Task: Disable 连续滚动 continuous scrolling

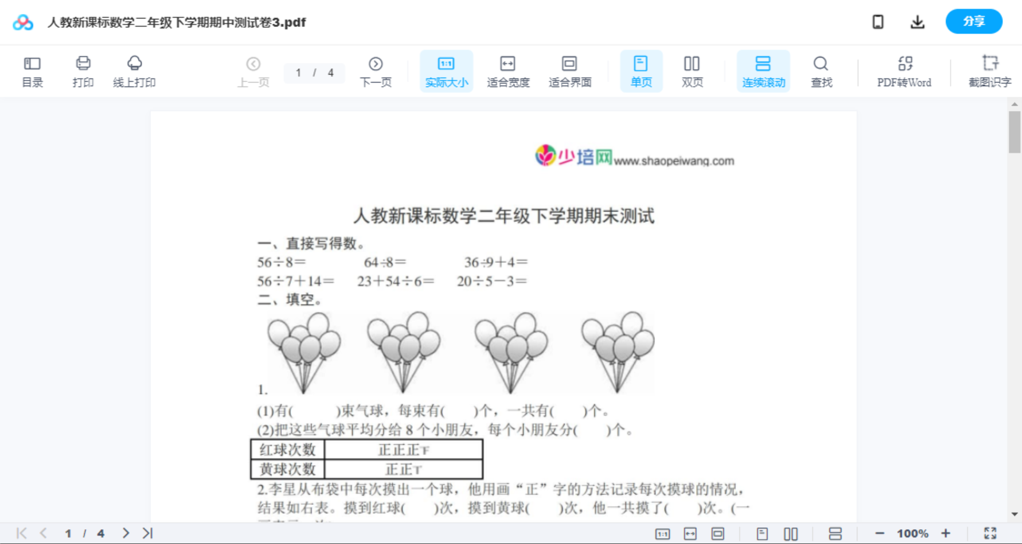Action: (x=763, y=71)
